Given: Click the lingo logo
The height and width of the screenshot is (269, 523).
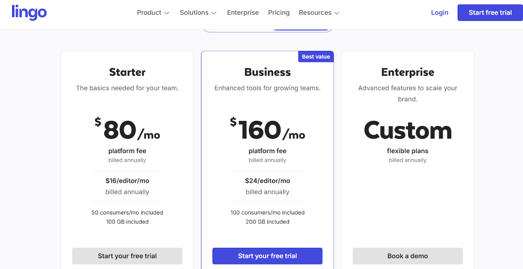Looking at the screenshot, I should click(x=29, y=12).
